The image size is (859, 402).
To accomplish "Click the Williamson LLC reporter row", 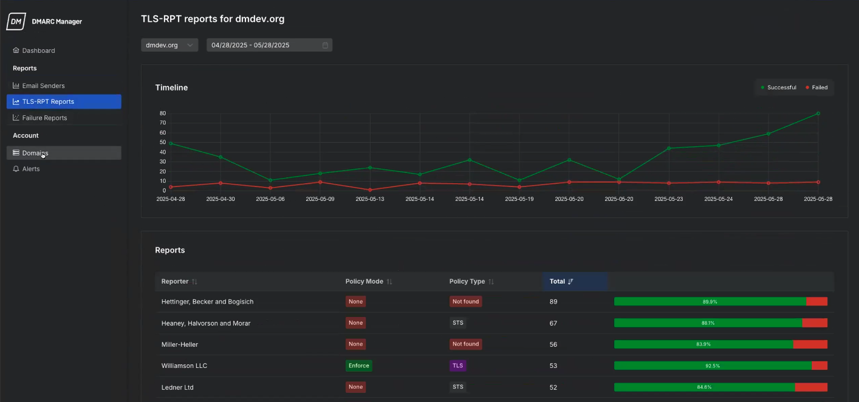I will pos(184,366).
